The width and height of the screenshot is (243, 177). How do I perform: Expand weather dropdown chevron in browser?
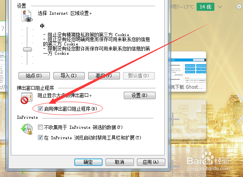[220, 7]
